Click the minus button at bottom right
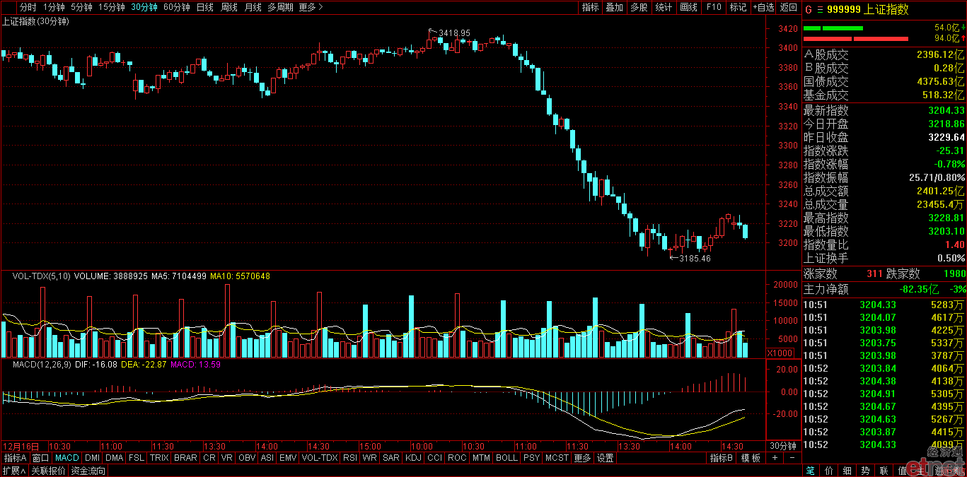Viewport: 967px width, 477px height. (x=791, y=458)
